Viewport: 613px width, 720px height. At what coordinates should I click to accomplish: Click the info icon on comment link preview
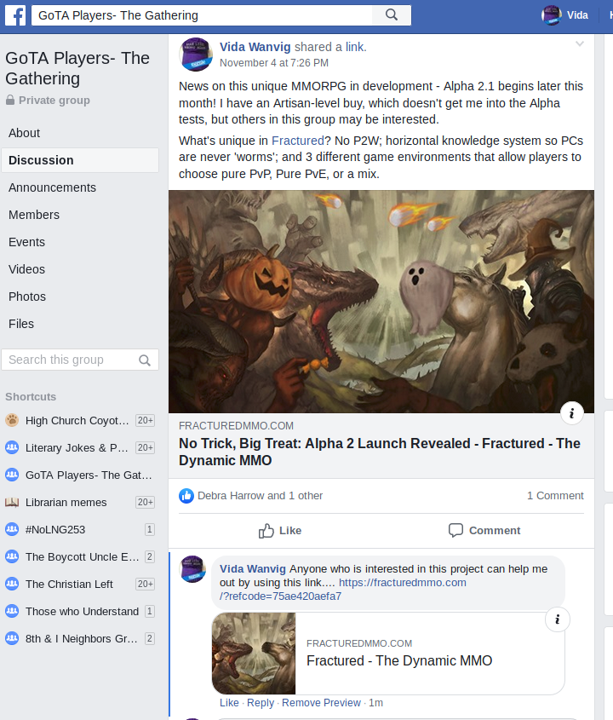pos(558,619)
